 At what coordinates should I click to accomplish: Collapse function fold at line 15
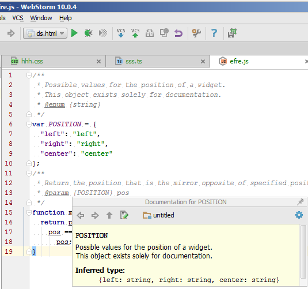tap(29, 212)
